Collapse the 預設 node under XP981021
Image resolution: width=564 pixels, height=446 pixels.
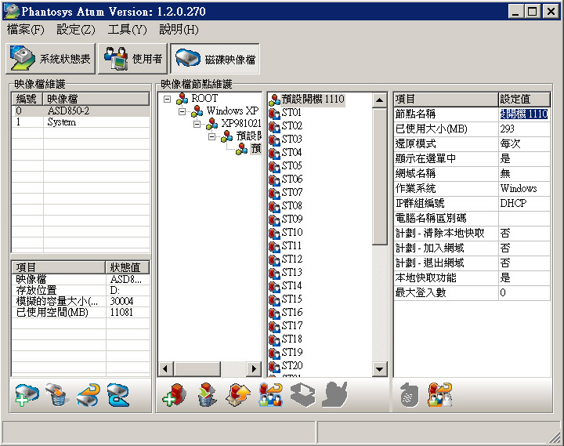pos(211,136)
